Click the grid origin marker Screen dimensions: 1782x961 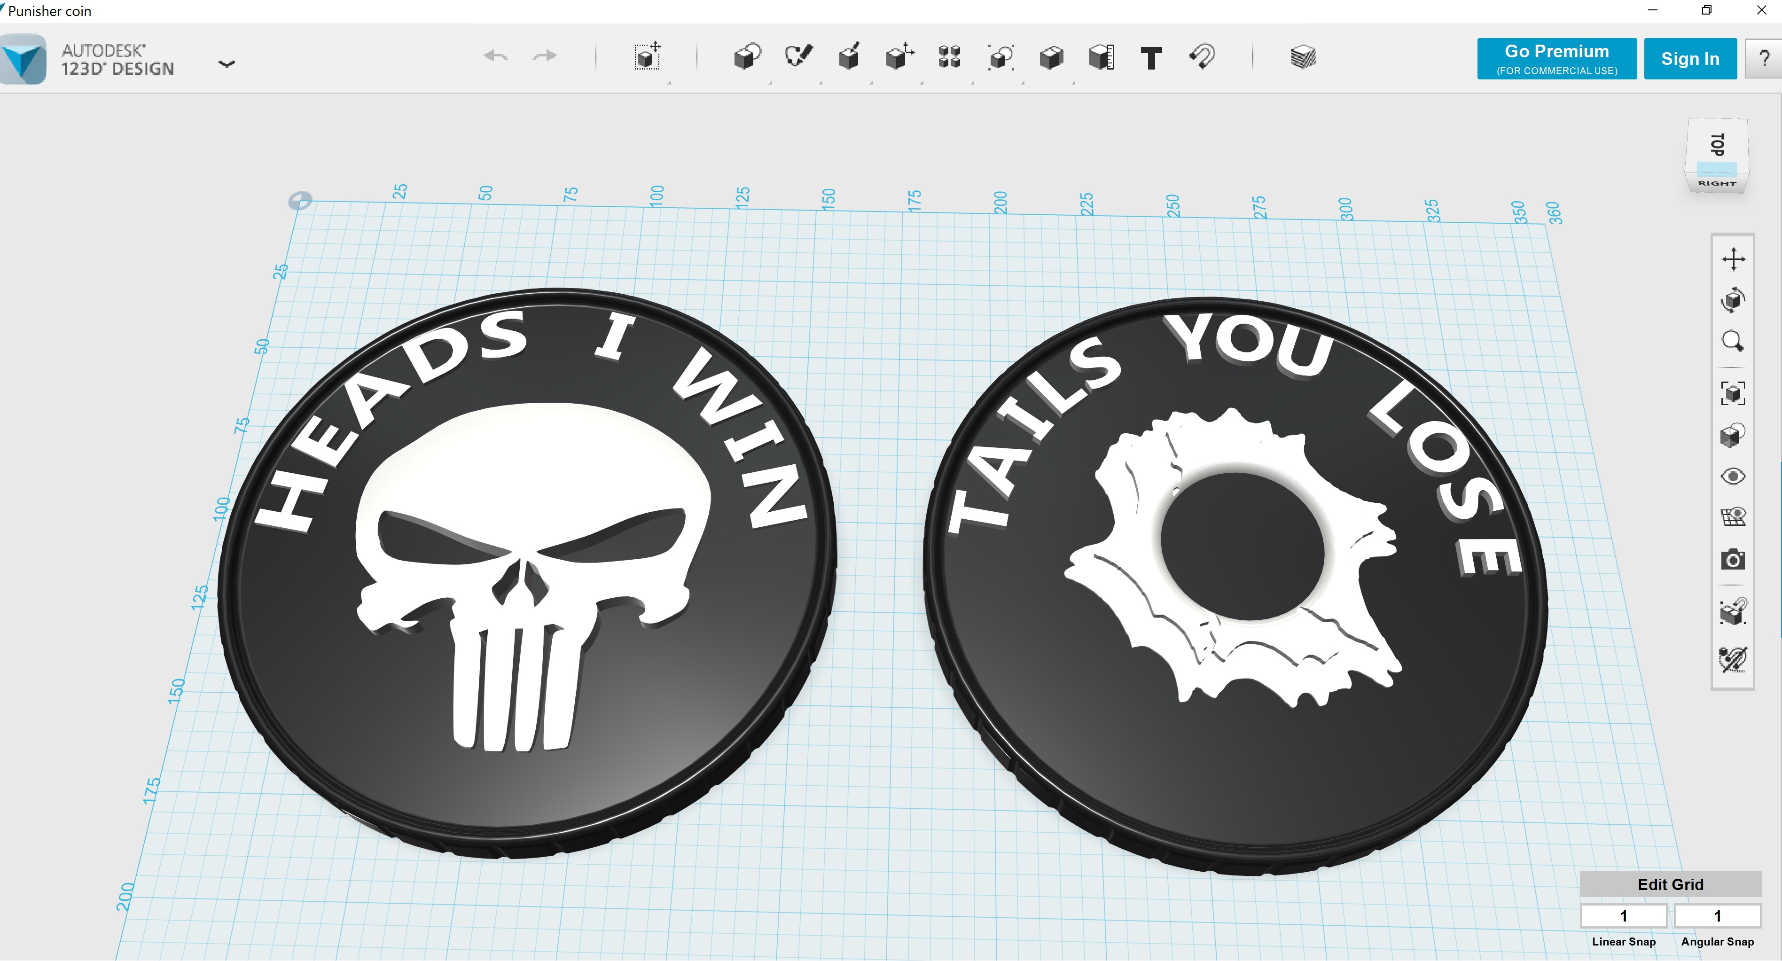point(300,201)
